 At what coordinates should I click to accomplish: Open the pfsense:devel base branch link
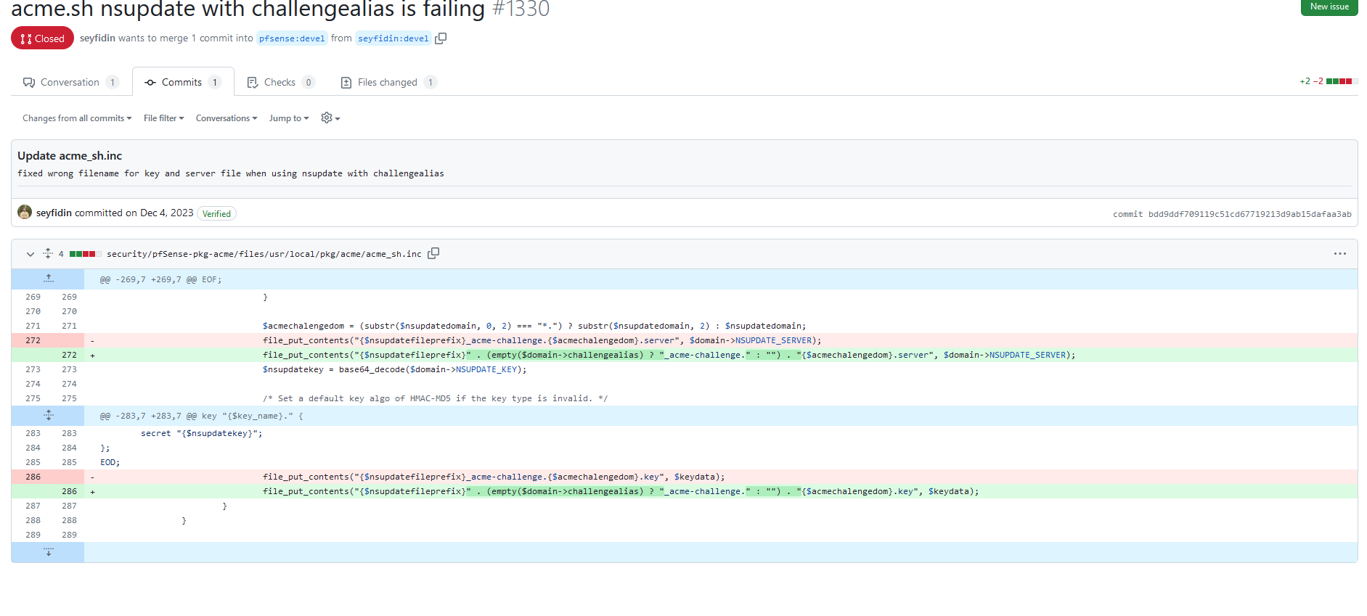point(292,38)
